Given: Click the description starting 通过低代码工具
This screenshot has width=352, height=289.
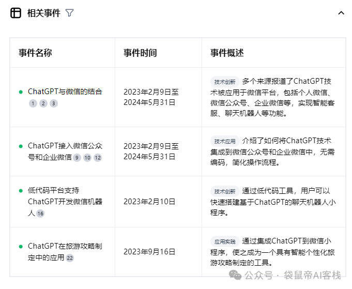Looking at the screenshot, I should 273,202.
